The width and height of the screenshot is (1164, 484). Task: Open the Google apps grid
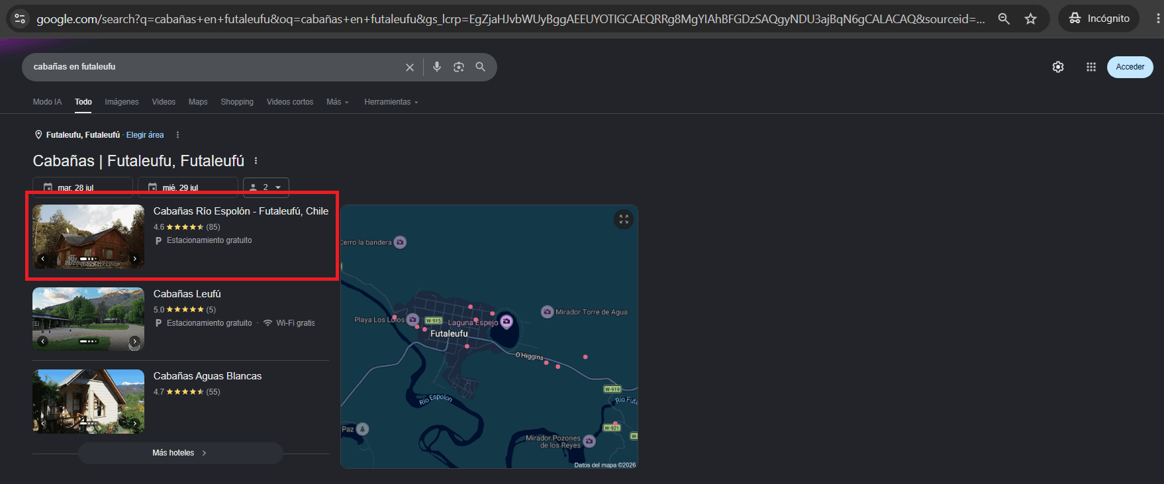click(1091, 67)
